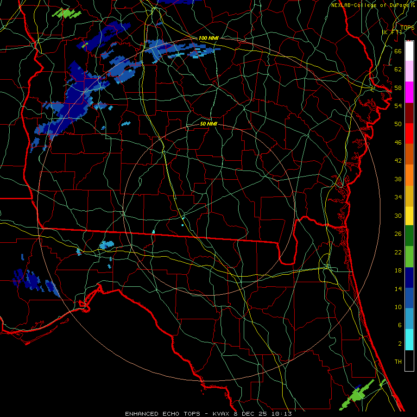This screenshot has width=417, height=417.
Task: Click the bright orange legend swatch
Action: [409, 175]
